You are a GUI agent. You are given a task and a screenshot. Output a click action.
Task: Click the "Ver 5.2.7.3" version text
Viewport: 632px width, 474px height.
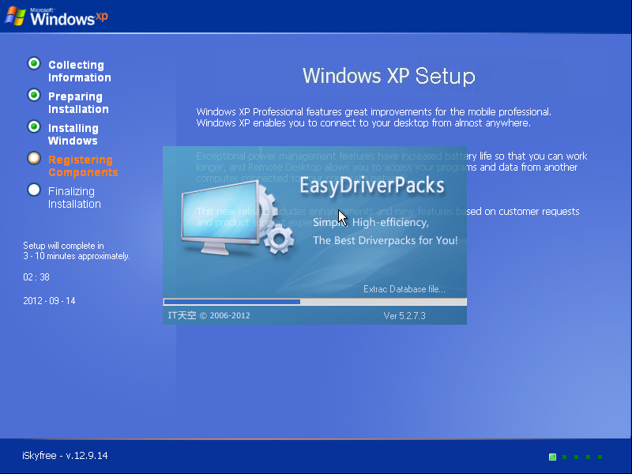[404, 315]
